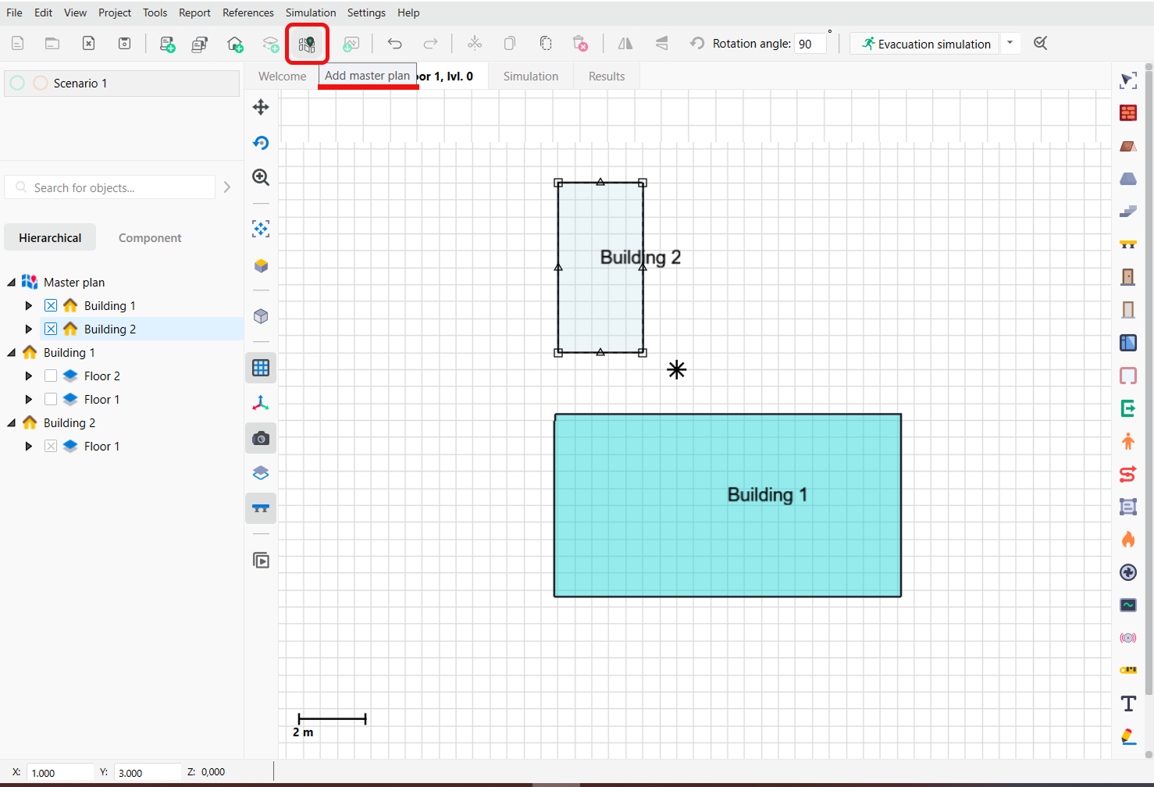Click the undo arrow in toolbar
Image resolution: width=1154 pixels, height=787 pixels.
(395, 44)
